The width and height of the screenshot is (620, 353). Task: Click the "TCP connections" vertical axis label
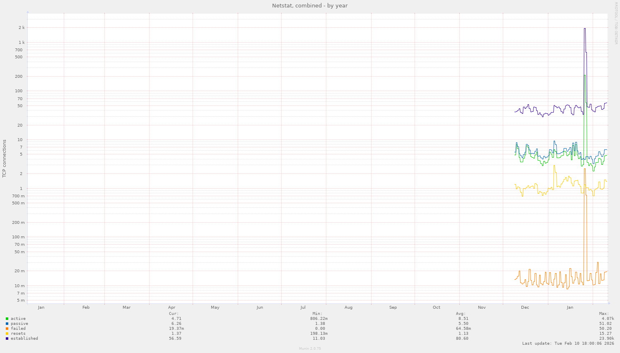[5, 158]
